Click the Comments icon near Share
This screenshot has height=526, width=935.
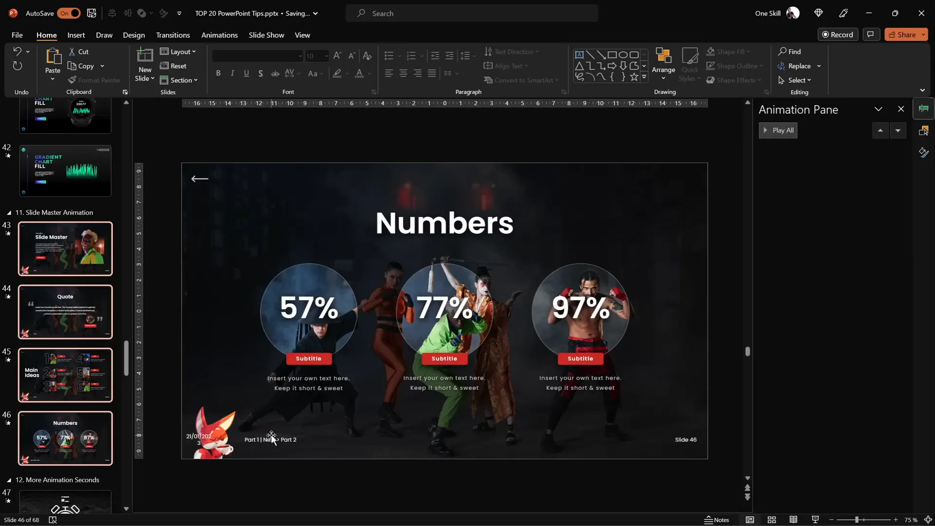(x=870, y=35)
